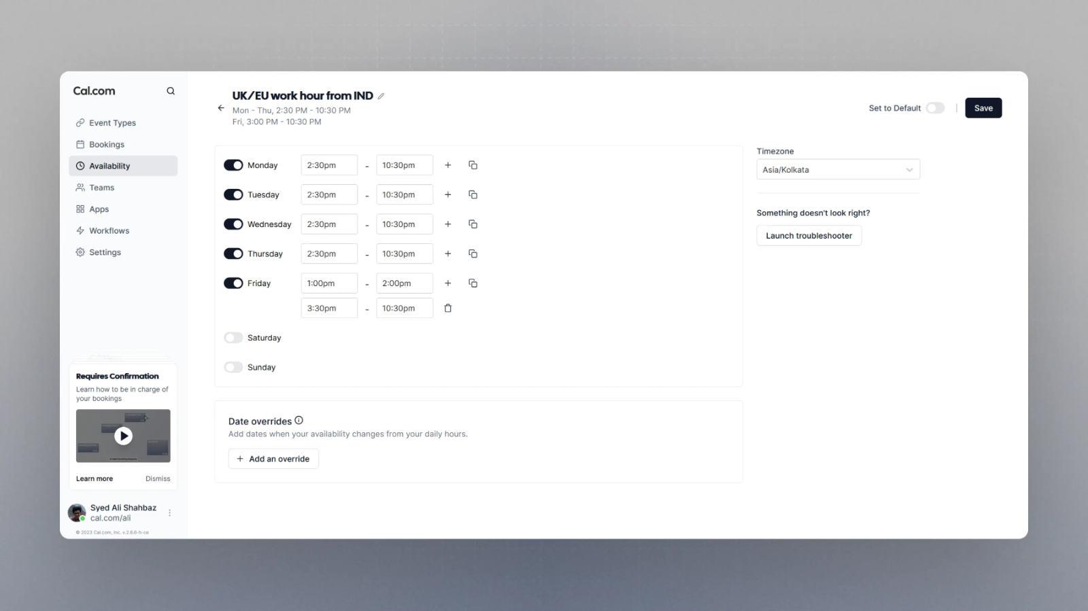Add a time slot to Tuesday

[448, 194]
